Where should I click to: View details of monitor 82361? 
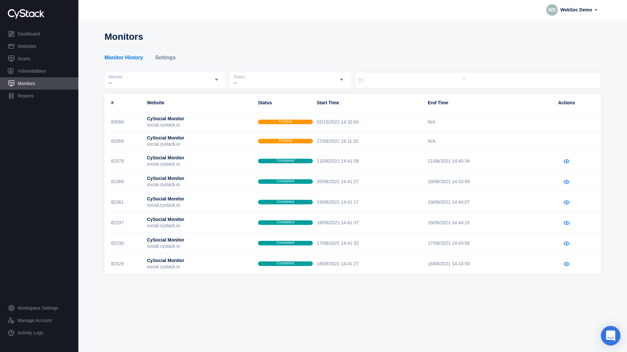pyautogui.click(x=567, y=202)
